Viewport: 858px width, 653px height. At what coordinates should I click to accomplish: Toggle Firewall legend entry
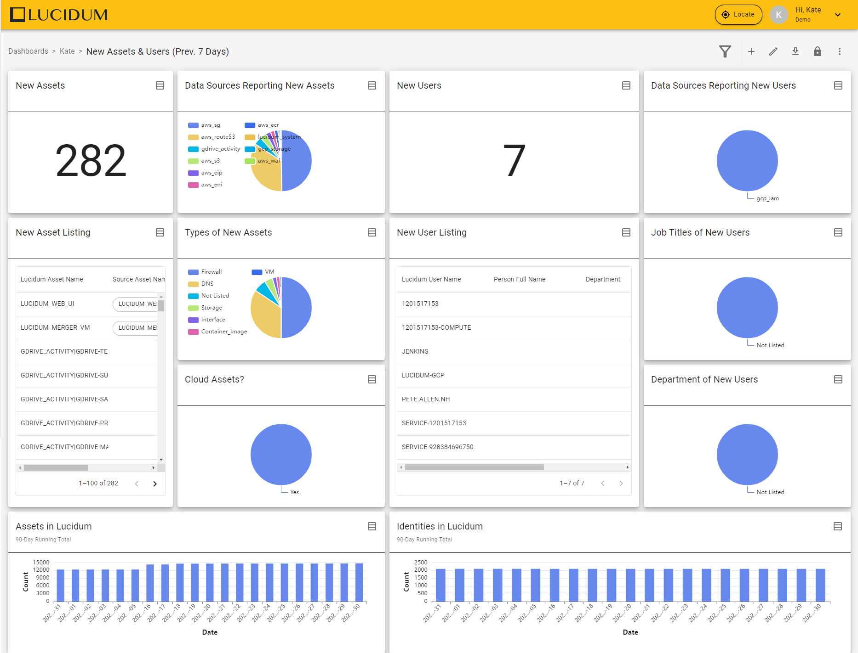click(205, 272)
